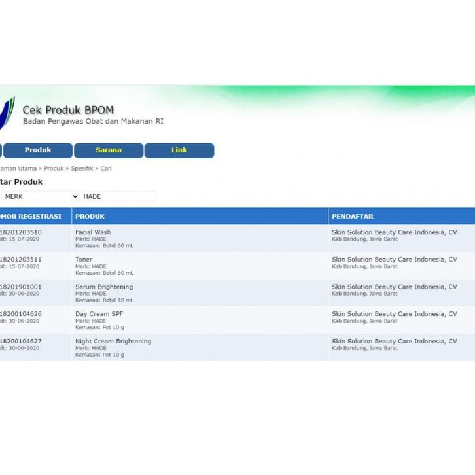Click registration number ending 104626
The image size is (475, 475).
pos(20,314)
